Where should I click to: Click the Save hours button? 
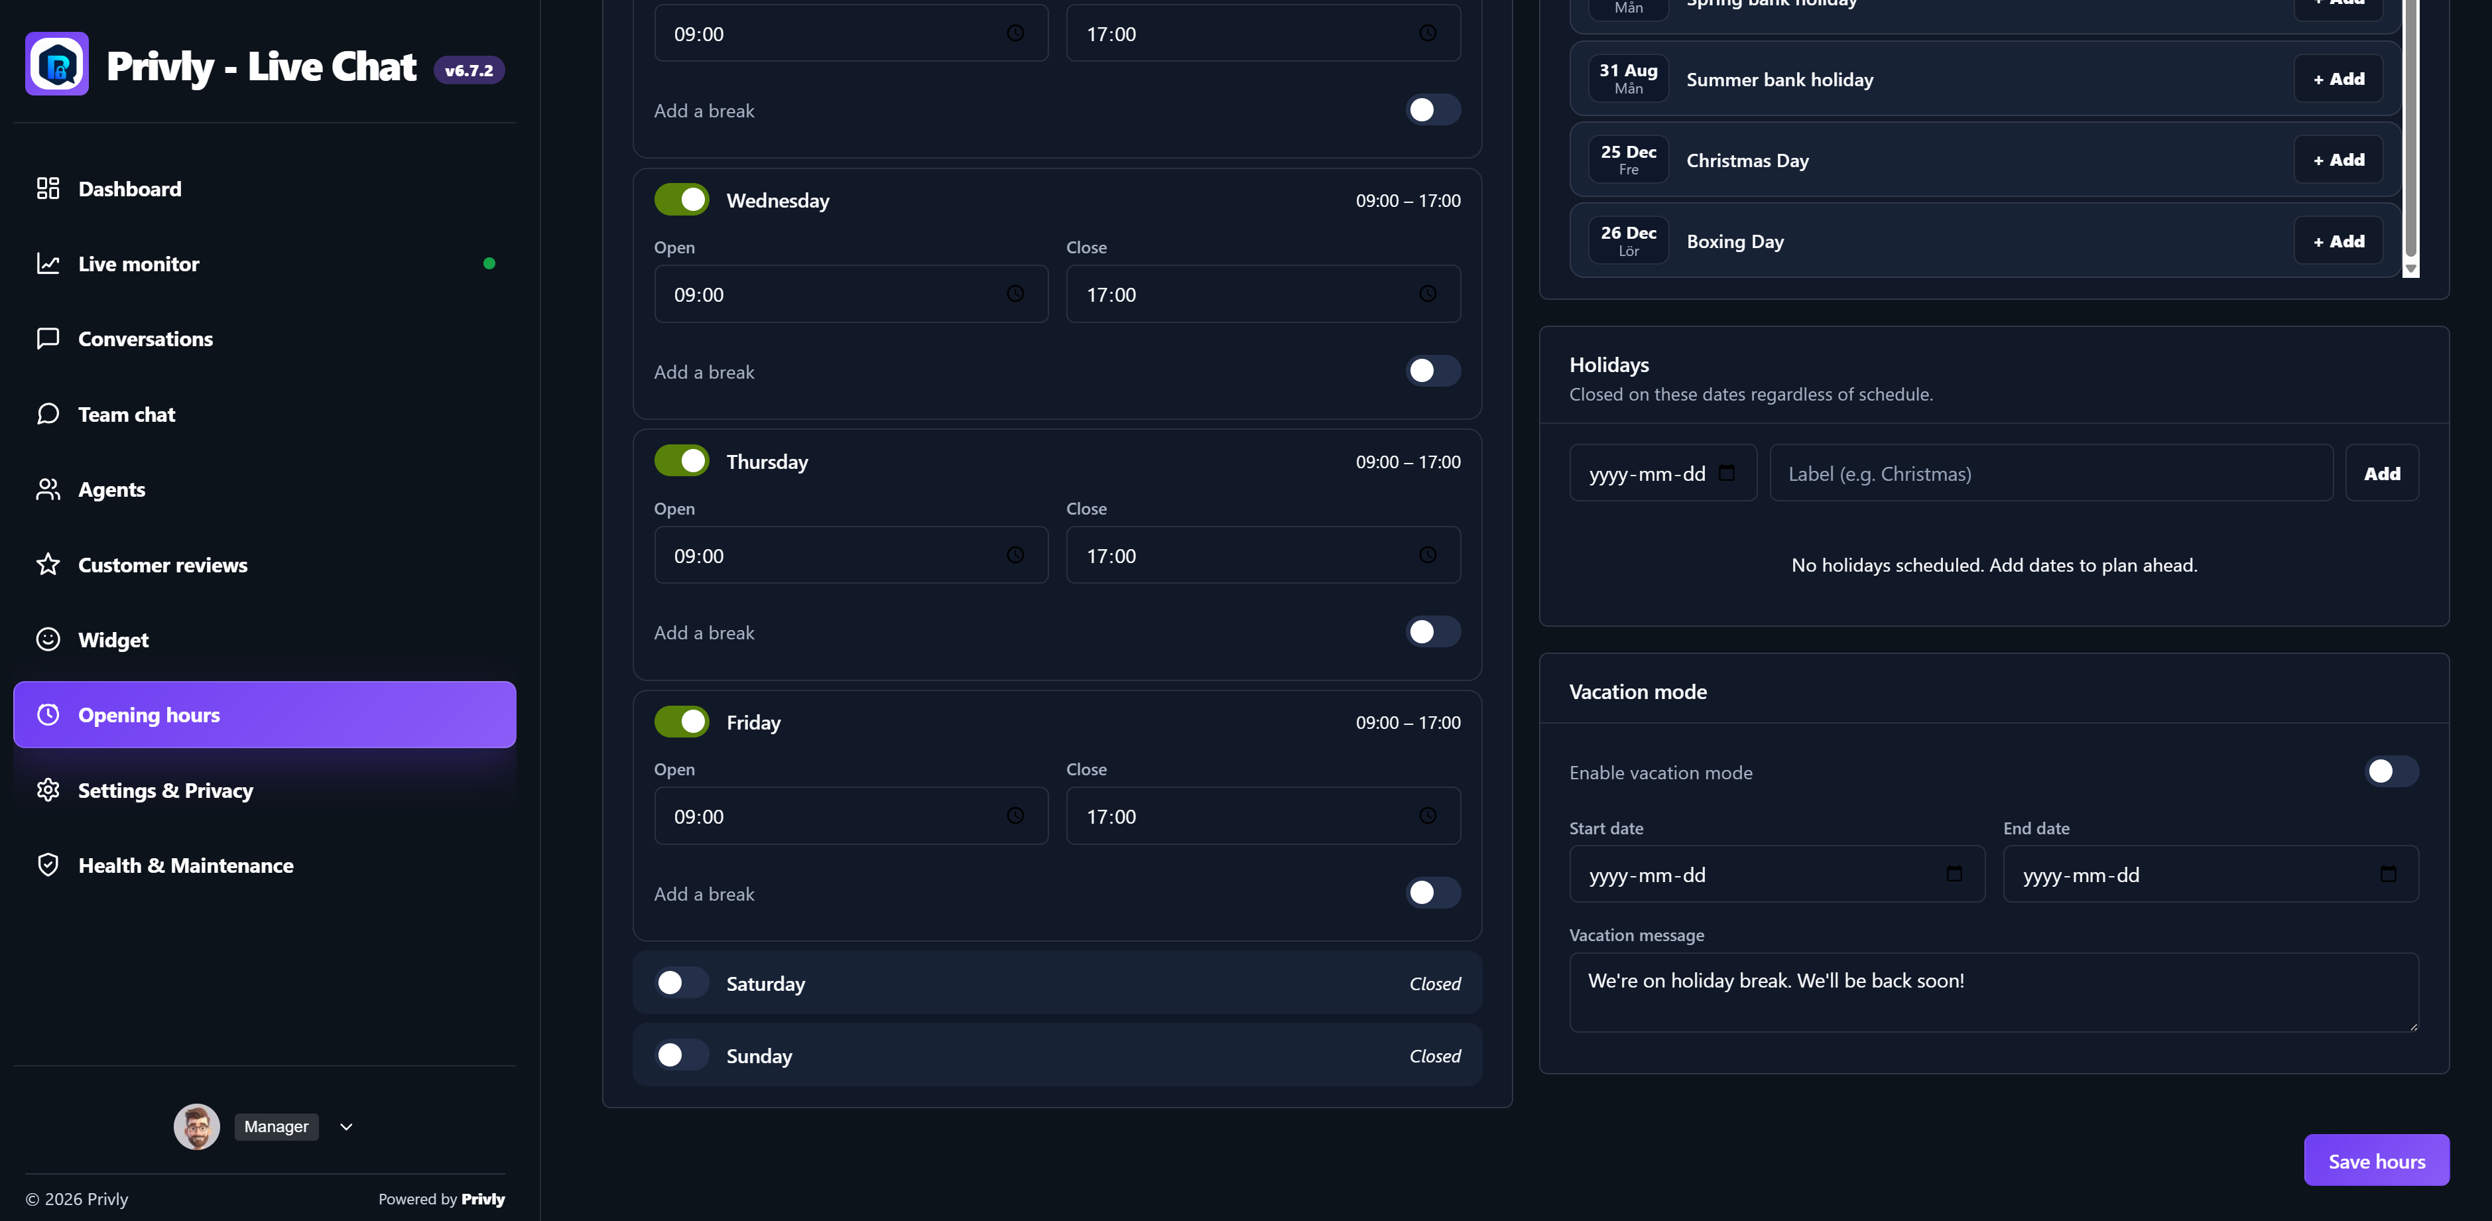point(2376,1161)
